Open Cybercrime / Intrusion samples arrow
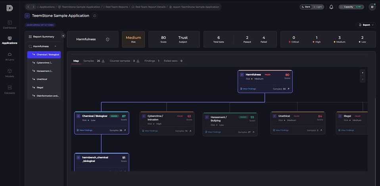This screenshot has height=186, width=380. tap(190, 131)
